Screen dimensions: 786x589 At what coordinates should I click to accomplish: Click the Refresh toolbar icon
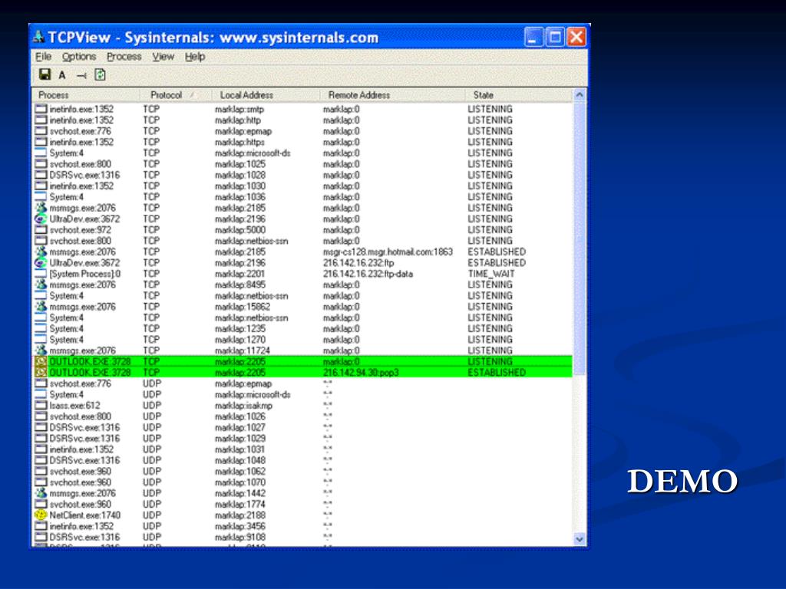click(101, 74)
